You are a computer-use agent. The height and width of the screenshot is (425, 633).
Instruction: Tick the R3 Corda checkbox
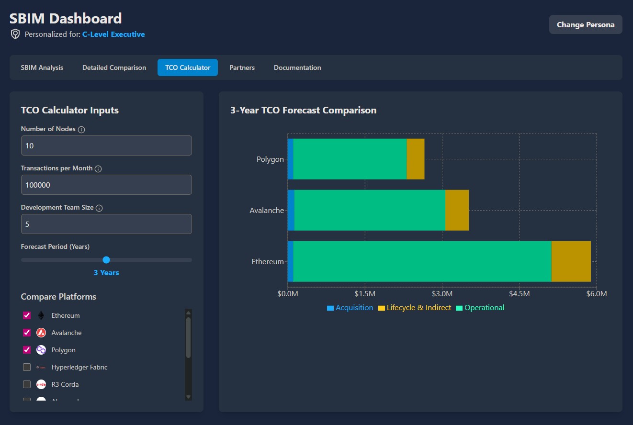click(27, 384)
